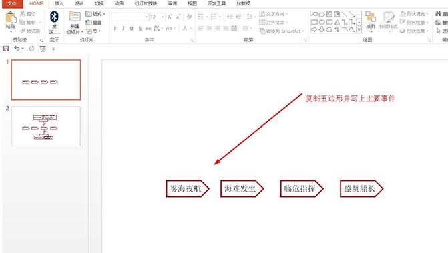448x253 pixels.
Task: Select the elbow connector shape in gallery
Action: coord(345,22)
